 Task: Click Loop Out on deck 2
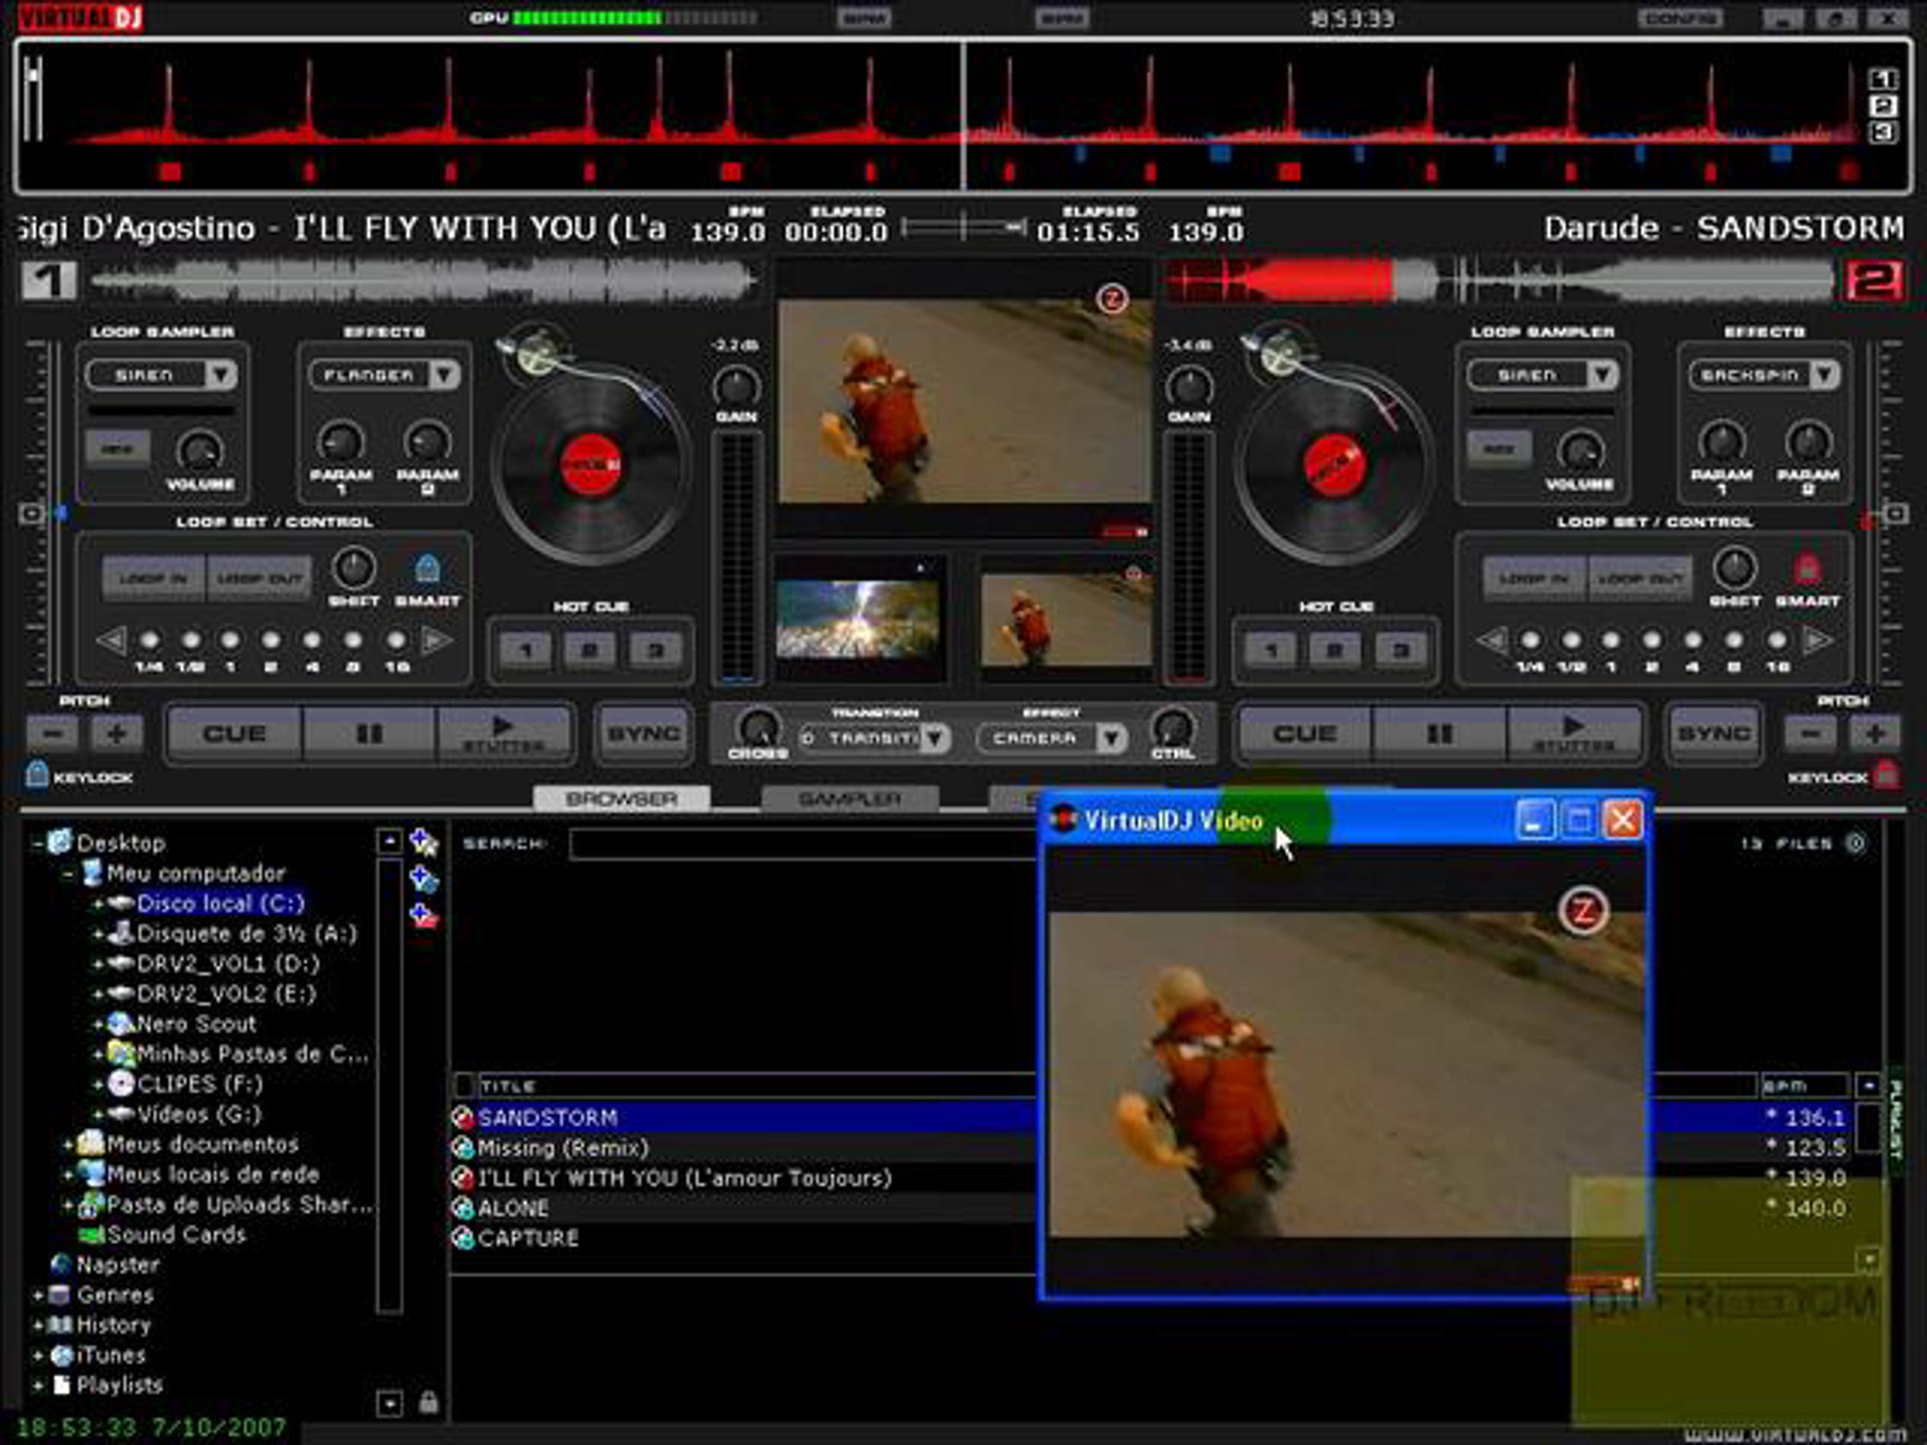click(x=1640, y=577)
